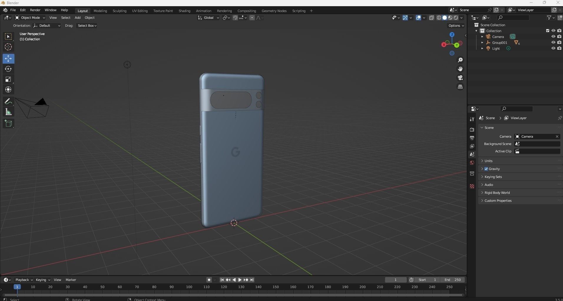Image resolution: width=563 pixels, height=301 pixels.
Task: Open the Output properties tab
Action: coord(472,138)
